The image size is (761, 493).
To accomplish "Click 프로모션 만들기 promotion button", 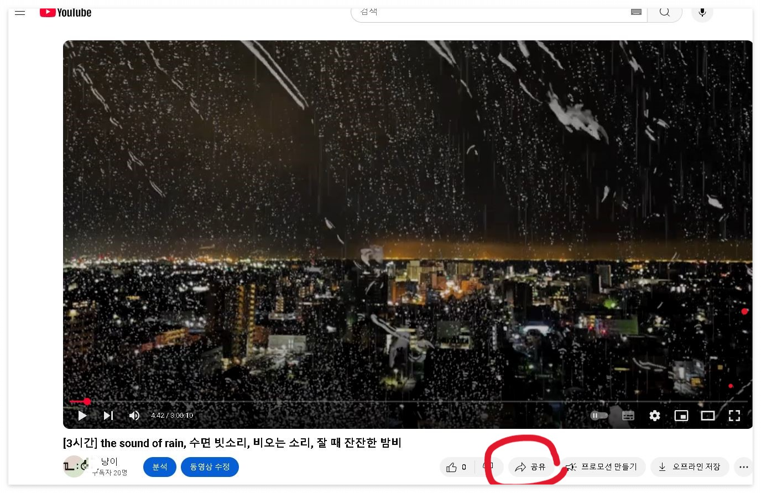I will pyautogui.click(x=602, y=467).
